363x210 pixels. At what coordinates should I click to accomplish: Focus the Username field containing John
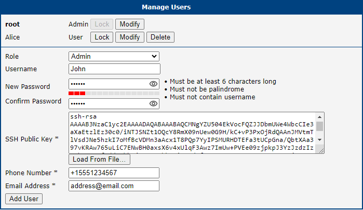click(114, 69)
